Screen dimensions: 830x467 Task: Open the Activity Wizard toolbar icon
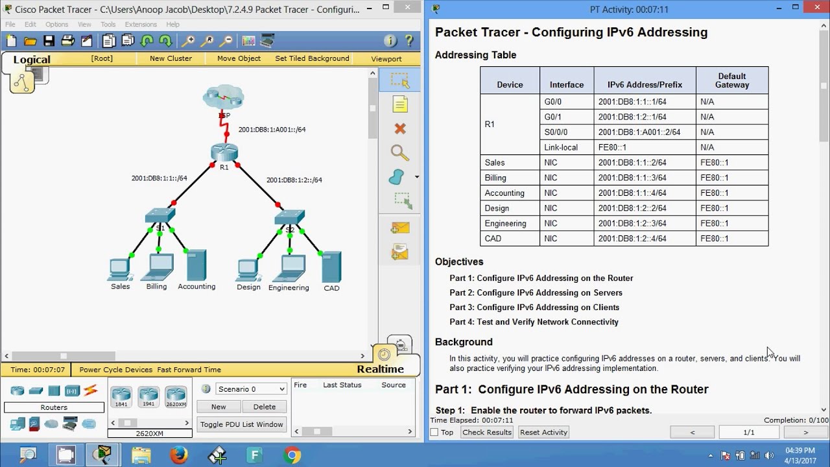point(87,41)
